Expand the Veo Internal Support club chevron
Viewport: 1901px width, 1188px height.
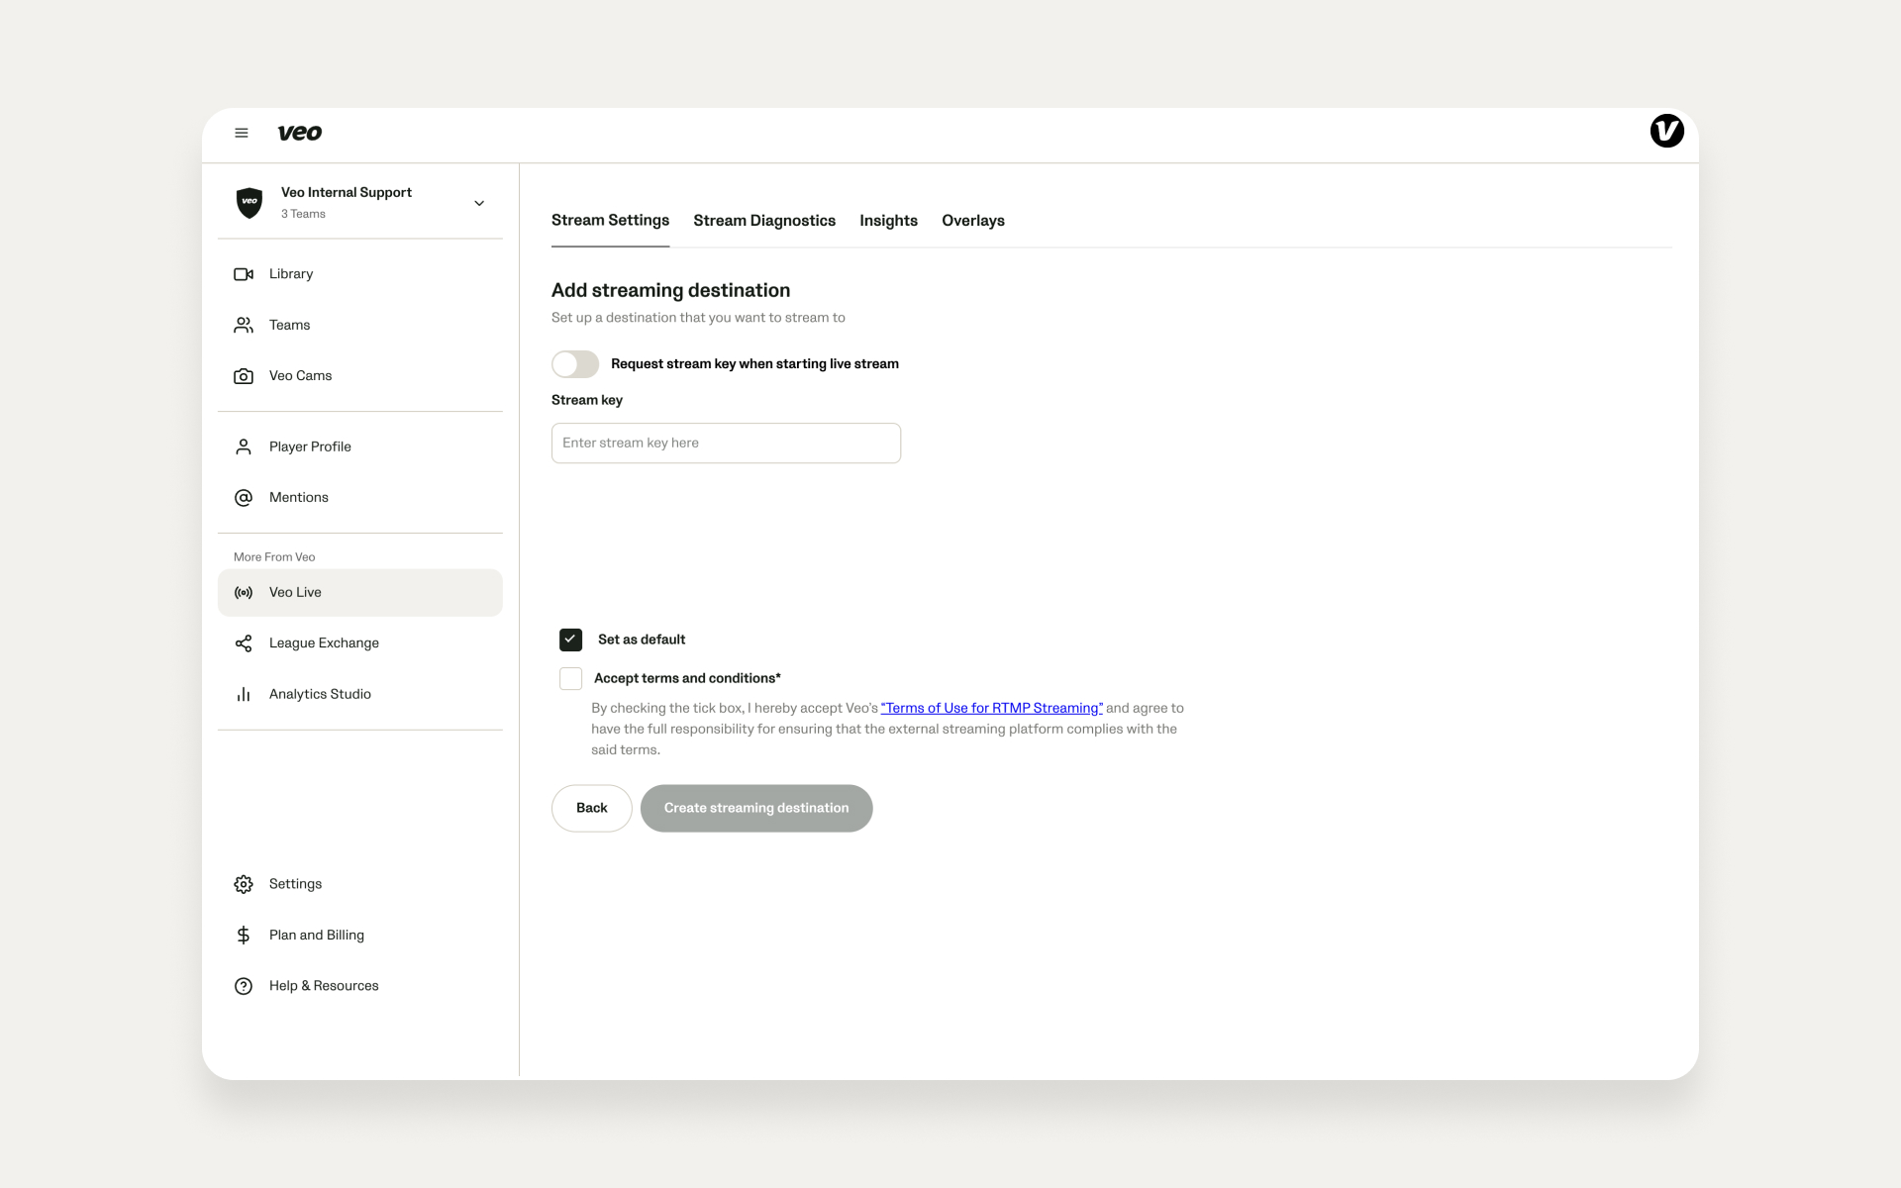479,203
